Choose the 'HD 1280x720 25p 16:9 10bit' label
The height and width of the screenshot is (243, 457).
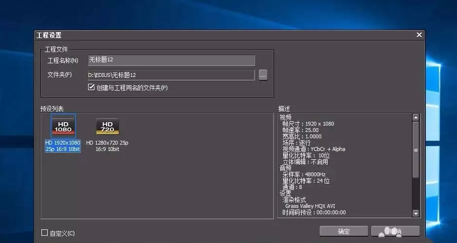pos(107,146)
